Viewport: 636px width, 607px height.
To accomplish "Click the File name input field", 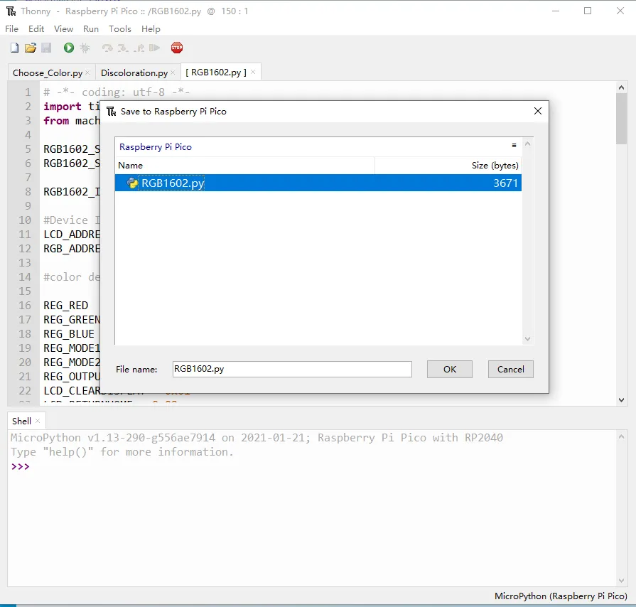I will click(292, 369).
